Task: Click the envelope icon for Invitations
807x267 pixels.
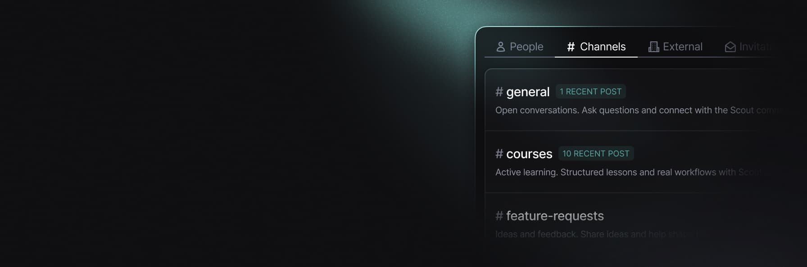Action: [730, 47]
